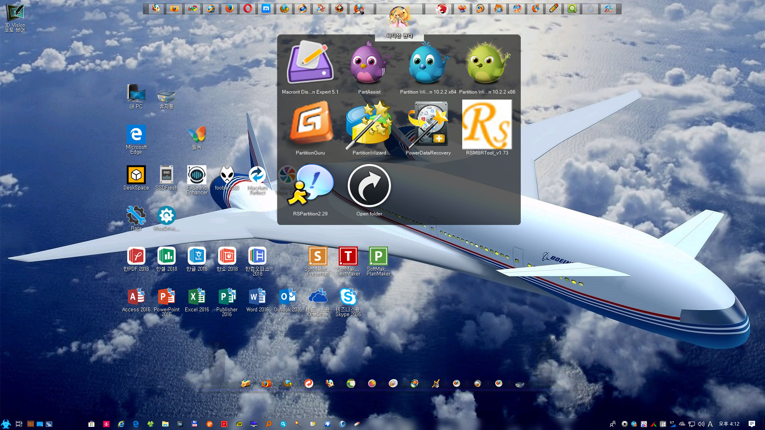
Task: Launch SoftMaker PlanMaker
Action: point(378,261)
